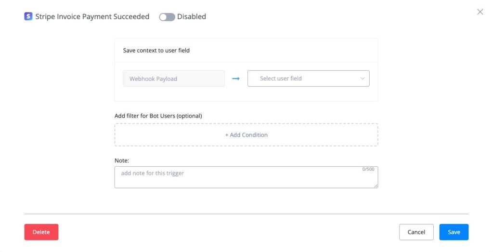
Task: Close the trigger dialog with the X
Action: (480, 12)
